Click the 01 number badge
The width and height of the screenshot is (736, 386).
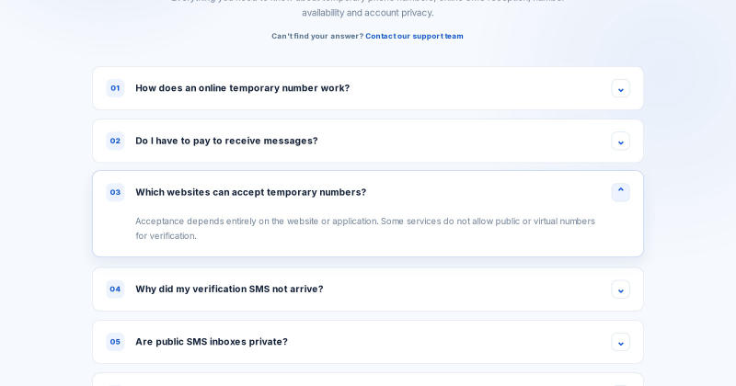pyautogui.click(x=115, y=88)
